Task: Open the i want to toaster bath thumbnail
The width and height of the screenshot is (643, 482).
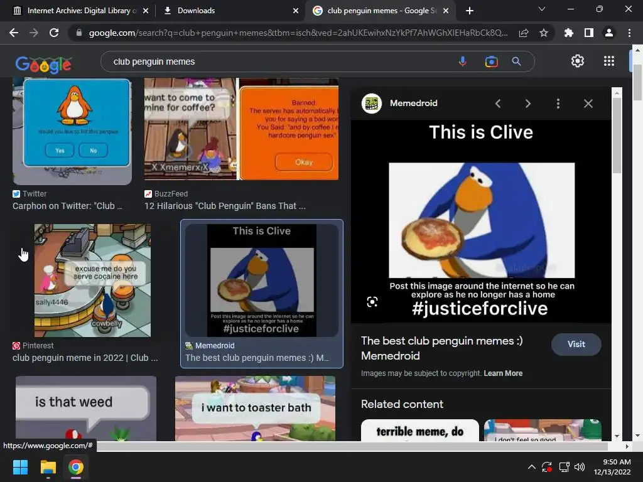Action: 255,408
